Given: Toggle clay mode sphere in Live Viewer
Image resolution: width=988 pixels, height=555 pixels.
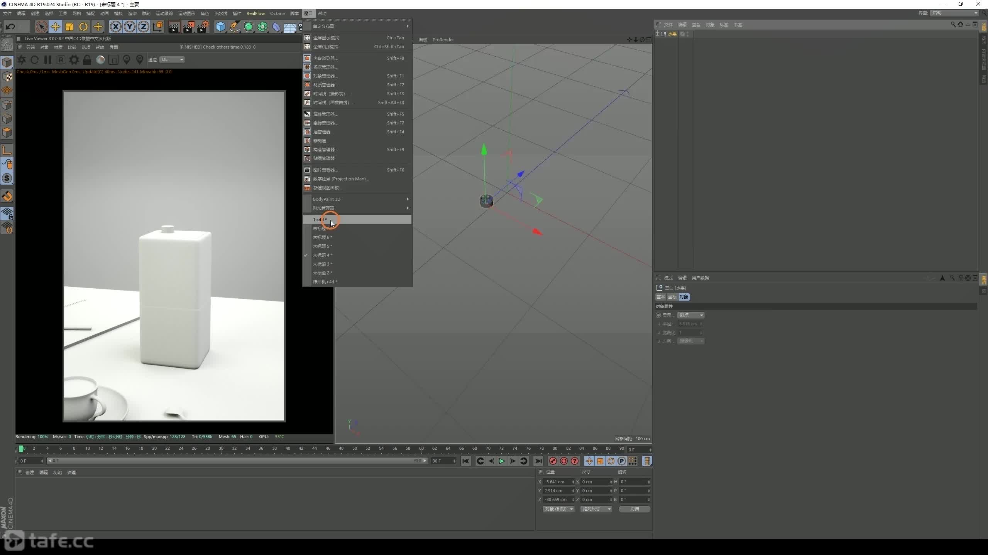Looking at the screenshot, I should pyautogui.click(x=100, y=60).
